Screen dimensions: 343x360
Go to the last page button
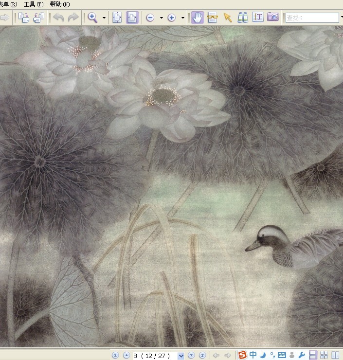pyautogui.click(x=202, y=356)
